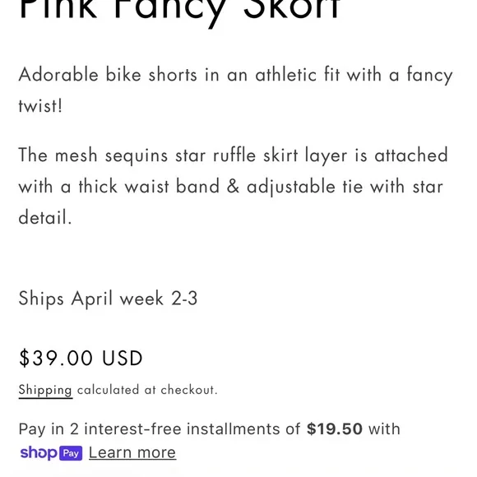Click the $39.00 price amount
Image resolution: width=477 pixels, height=477 pixels.
click(56, 358)
